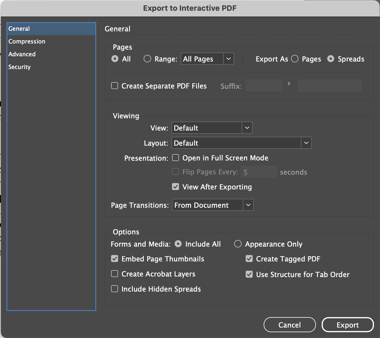
Task: Set Export As to Pages
Action: tap(295, 59)
